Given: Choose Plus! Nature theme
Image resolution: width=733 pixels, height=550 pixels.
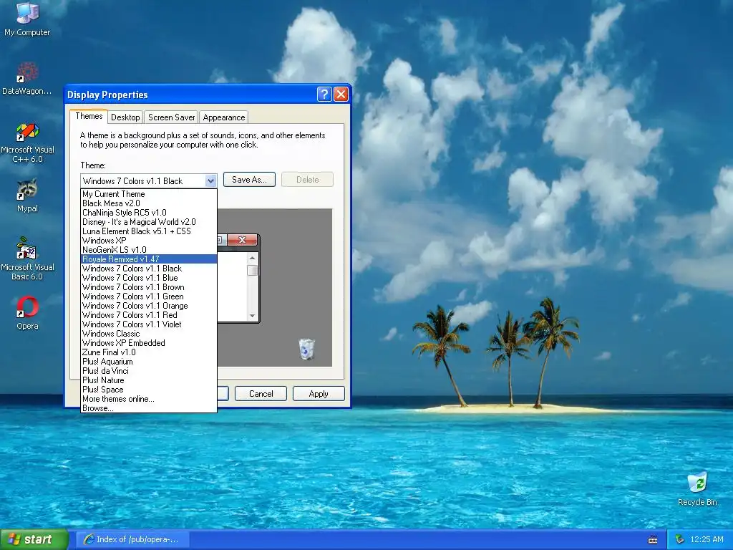Looking at the screenshot, I should coord(149,380).
